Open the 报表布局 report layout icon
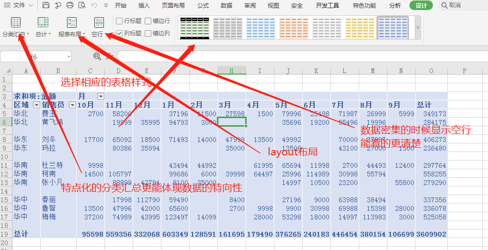 point(72,22)
